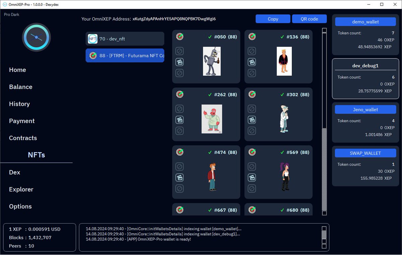Go to the Home section
This screenshot has width=402, height=255.
coord(17,70)
